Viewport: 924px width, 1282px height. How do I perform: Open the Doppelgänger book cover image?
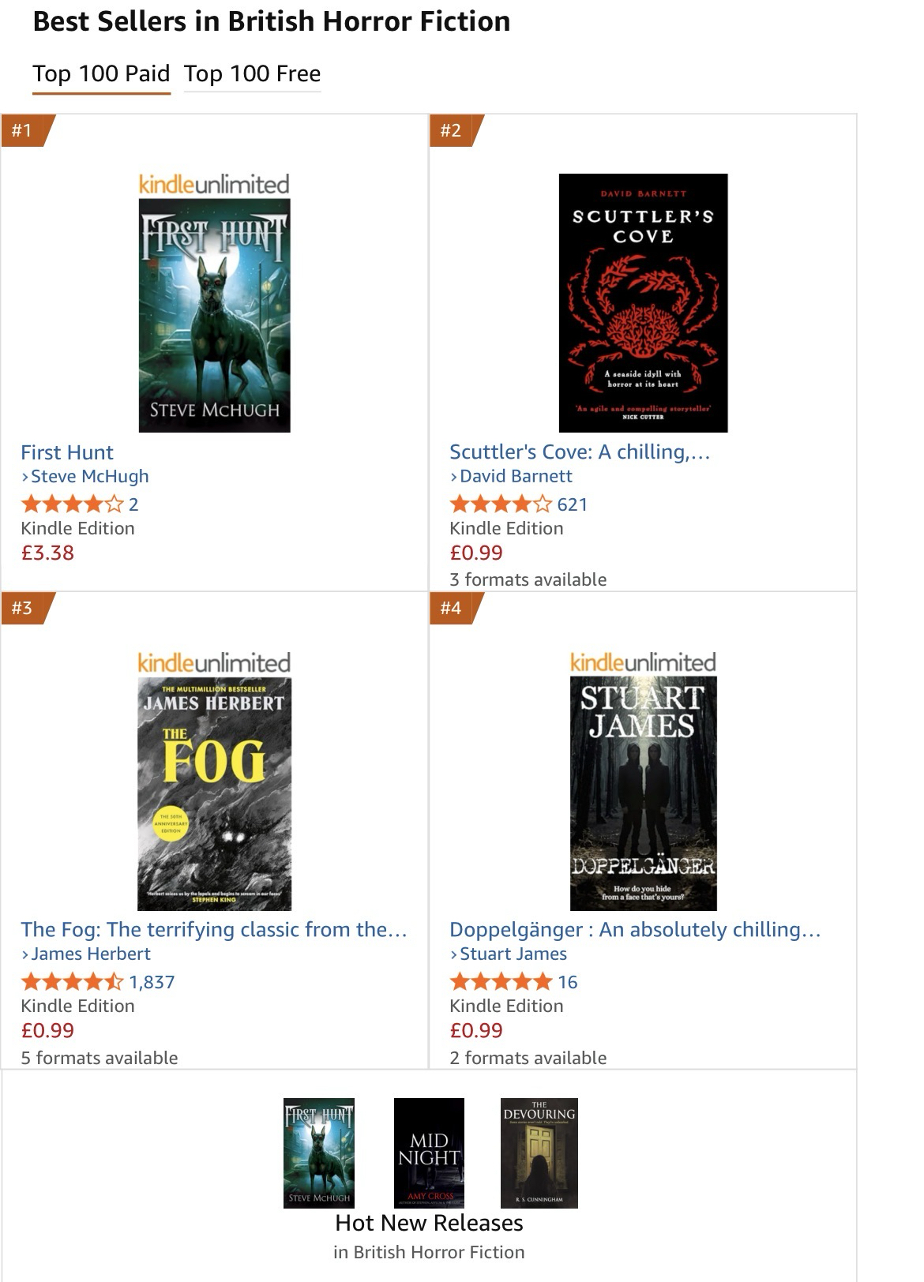pos(643,793)
